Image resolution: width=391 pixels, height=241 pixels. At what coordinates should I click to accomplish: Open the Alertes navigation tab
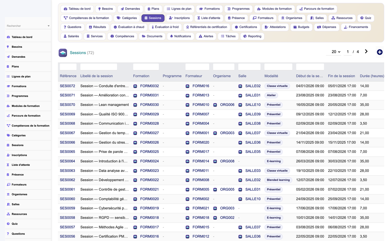pos(206,36)
